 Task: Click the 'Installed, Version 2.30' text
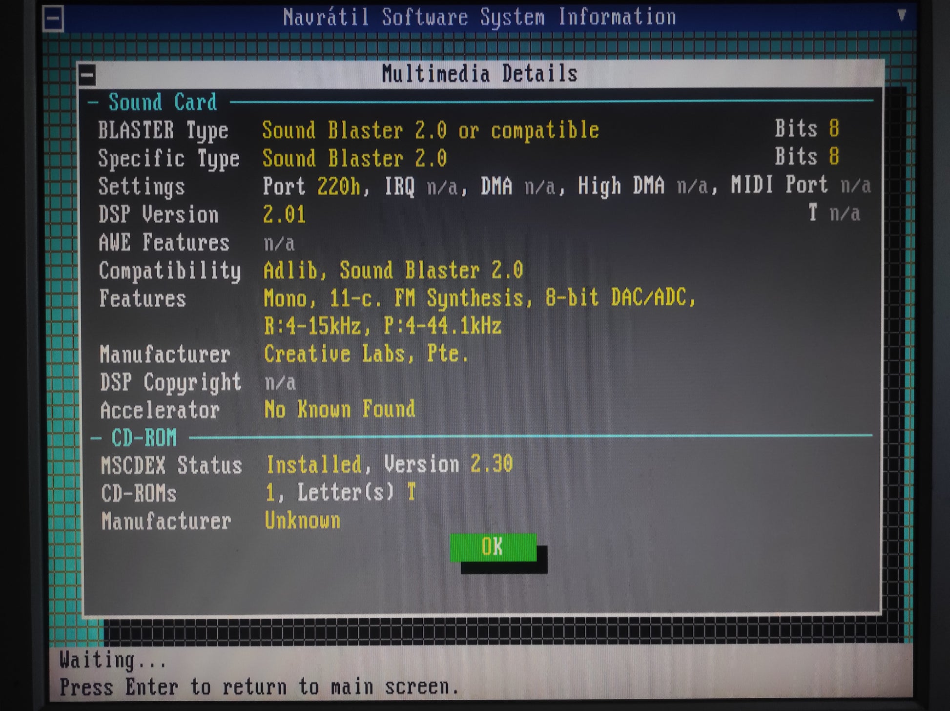click(x=389, y=464)
